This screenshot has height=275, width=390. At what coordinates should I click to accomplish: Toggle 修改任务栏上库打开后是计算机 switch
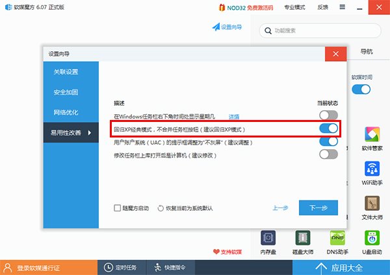pos(328,154)
